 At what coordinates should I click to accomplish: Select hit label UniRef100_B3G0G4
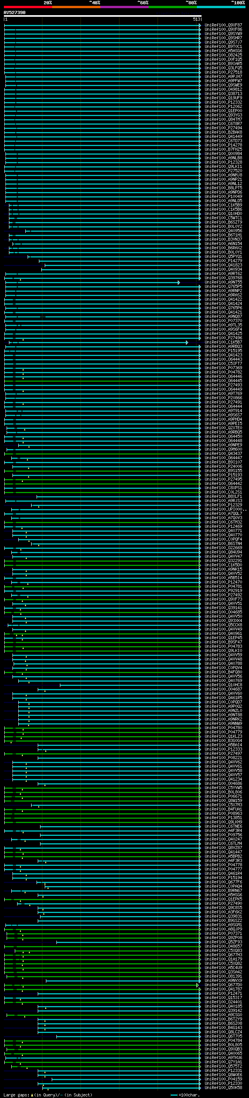[223, 741]
